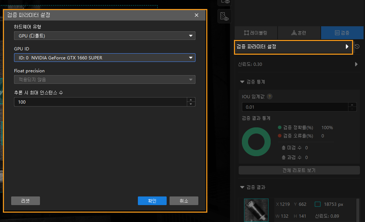Screen dimensions: 365x222
Task: Click the 전체 리포트 보기 button
Action: point(299,170)
